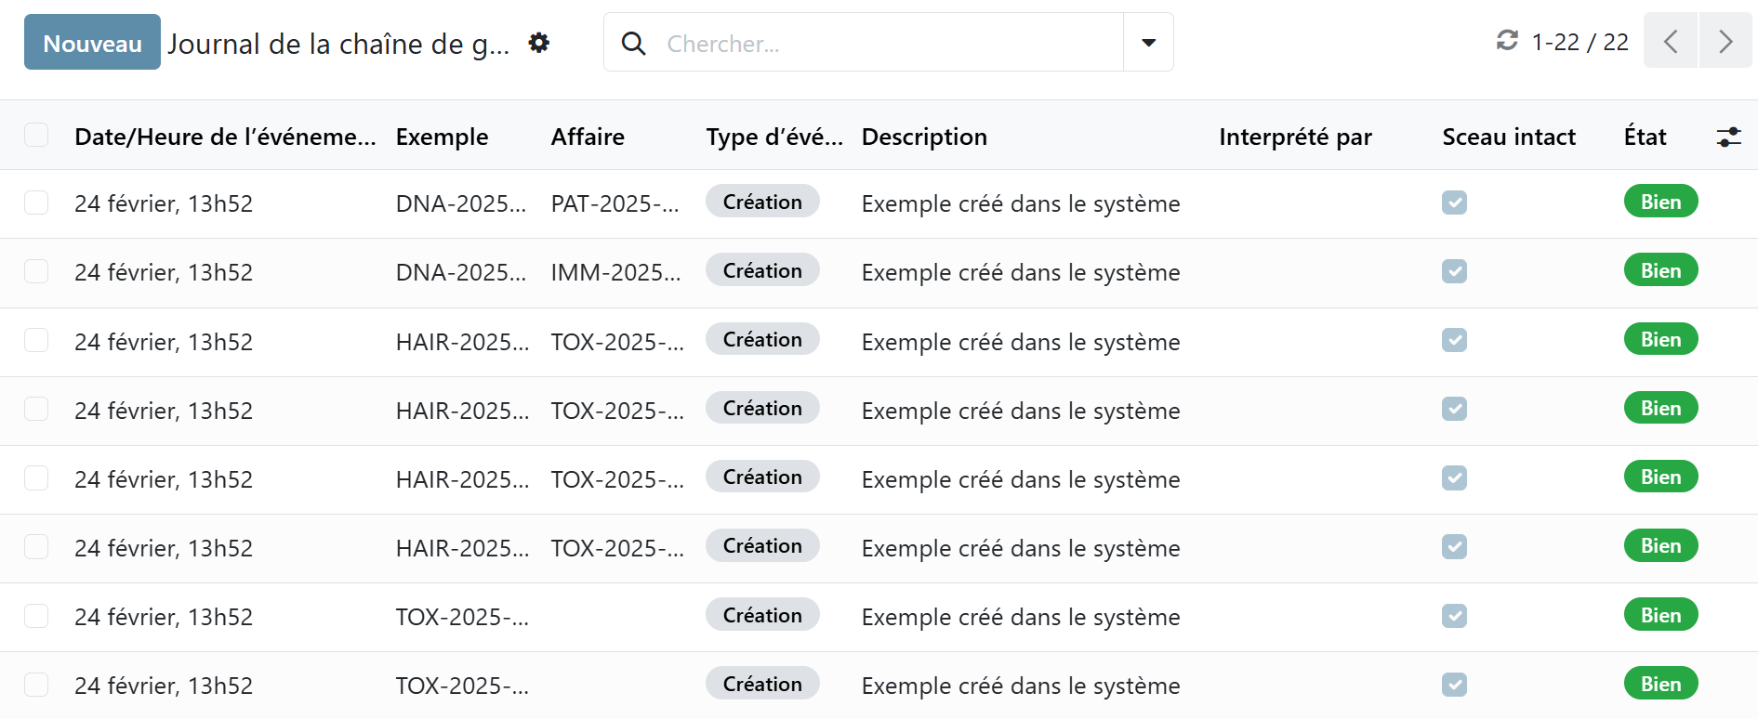Screen dimensions: 1758x719
Task: Toggle the select-all checkbox in the header
Action: point(36,136)
